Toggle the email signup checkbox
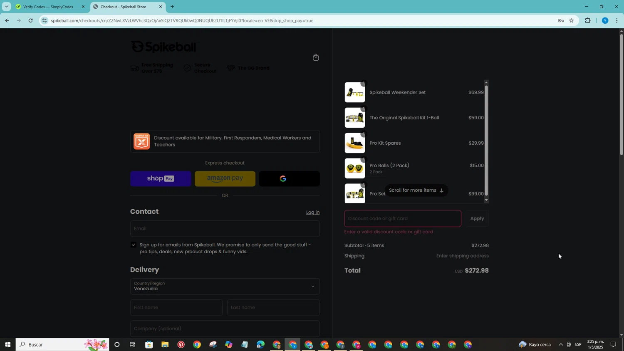 pos(133,245)
